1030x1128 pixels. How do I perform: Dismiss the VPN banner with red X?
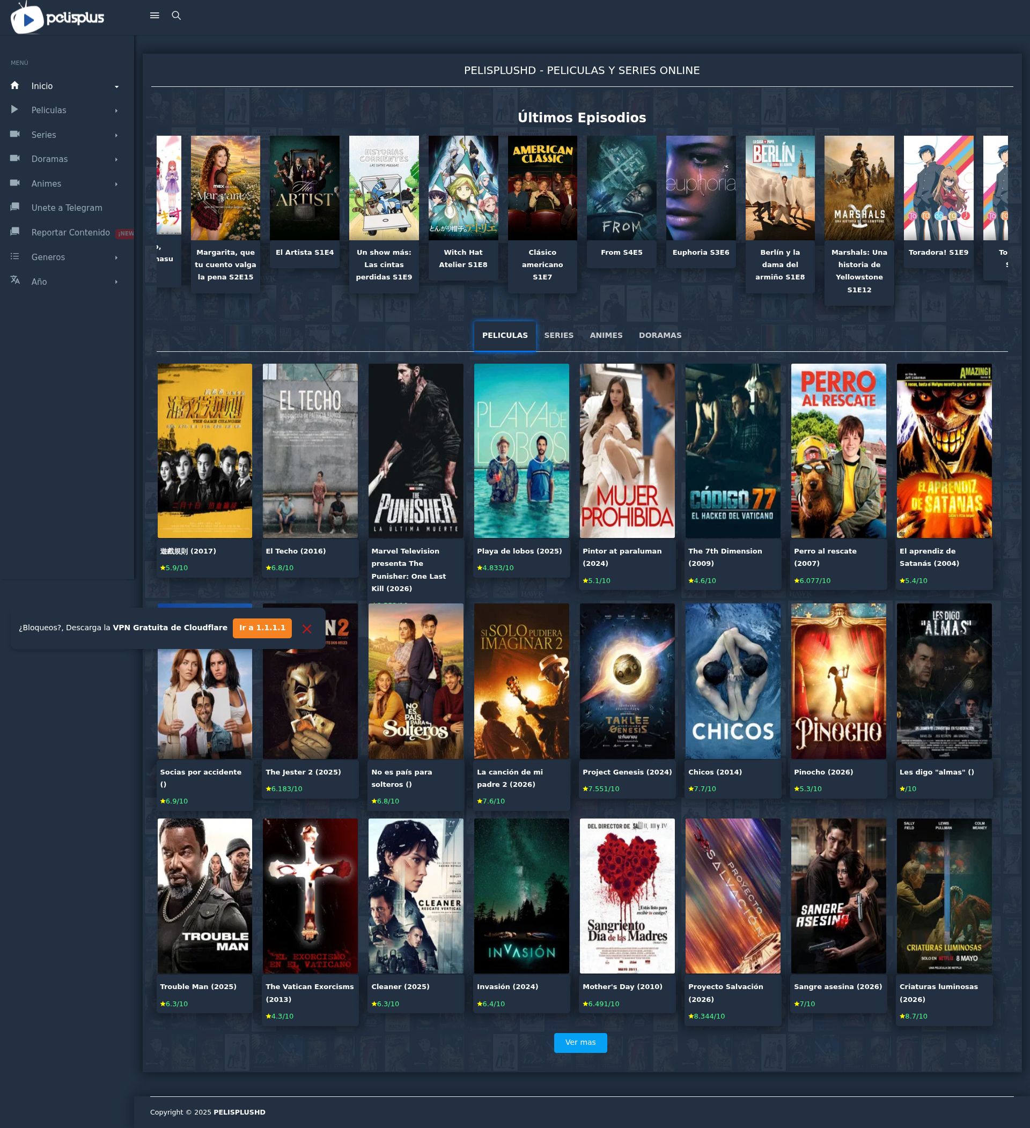pos(307,629)
